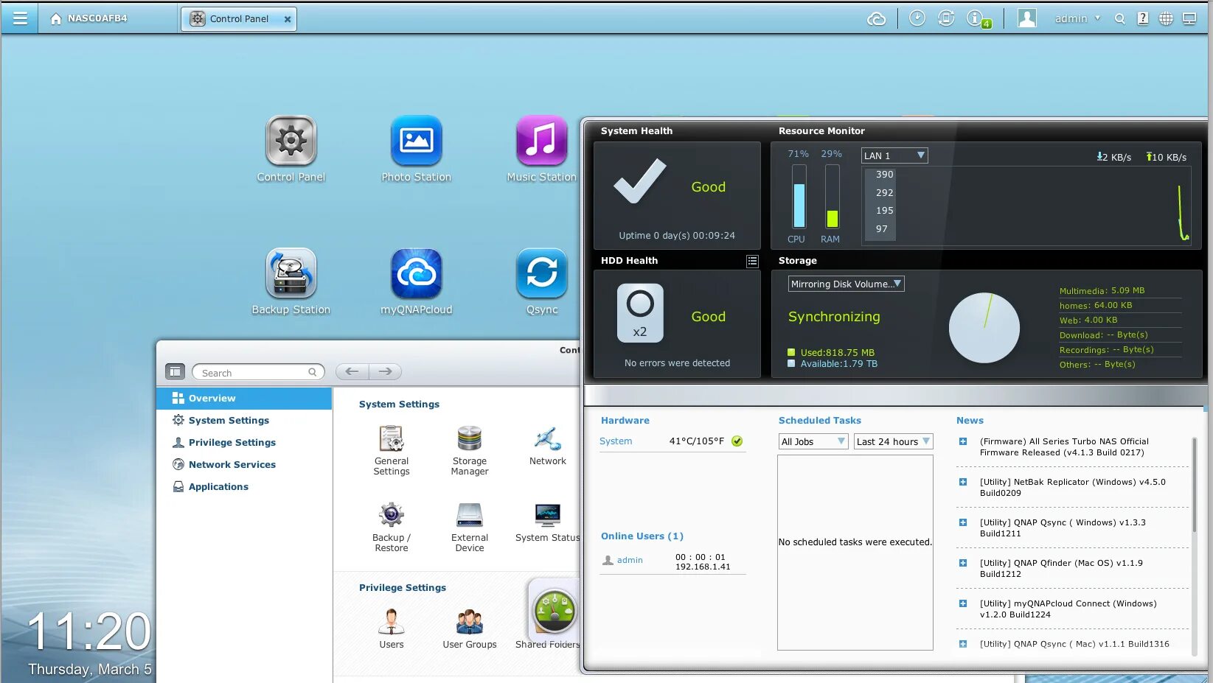Screen dimensions: 1213x683
Task: Click the System Health Good status panel
Action: [x=677, y=195]
